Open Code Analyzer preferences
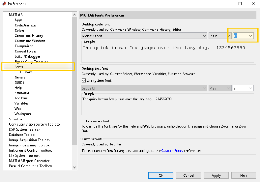The image size is (260, 182). (26, 25)
